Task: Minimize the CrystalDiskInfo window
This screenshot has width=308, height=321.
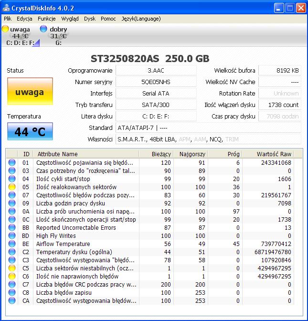Action: point(279,8)
